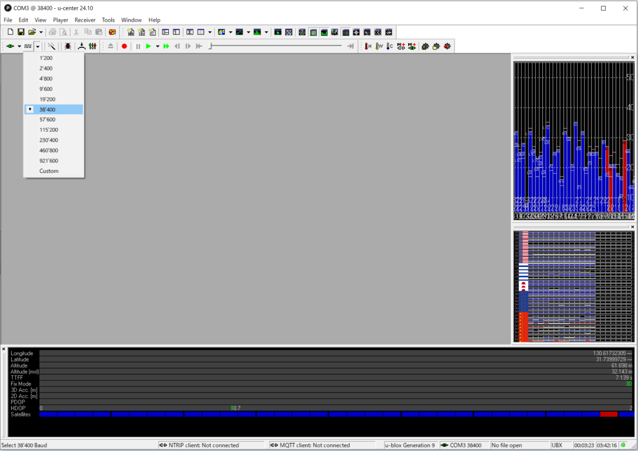Image resolution: width=638 pixels, height=451 pixels.
Task: Click the Hotstart thermometer icon
Action: click(368, 46)
